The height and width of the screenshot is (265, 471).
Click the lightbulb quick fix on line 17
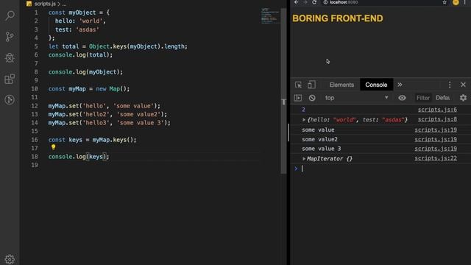(x=54, y=147)
